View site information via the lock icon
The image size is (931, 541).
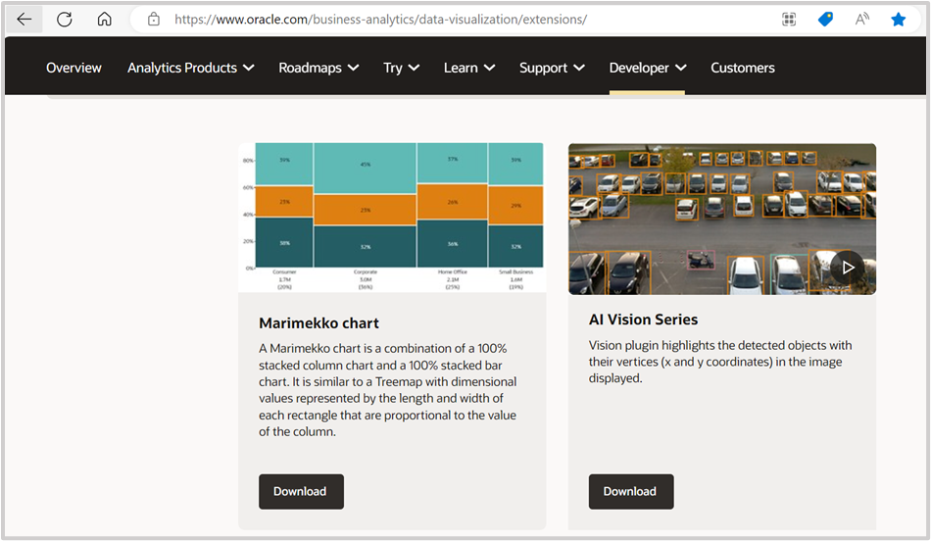point(154,20)
